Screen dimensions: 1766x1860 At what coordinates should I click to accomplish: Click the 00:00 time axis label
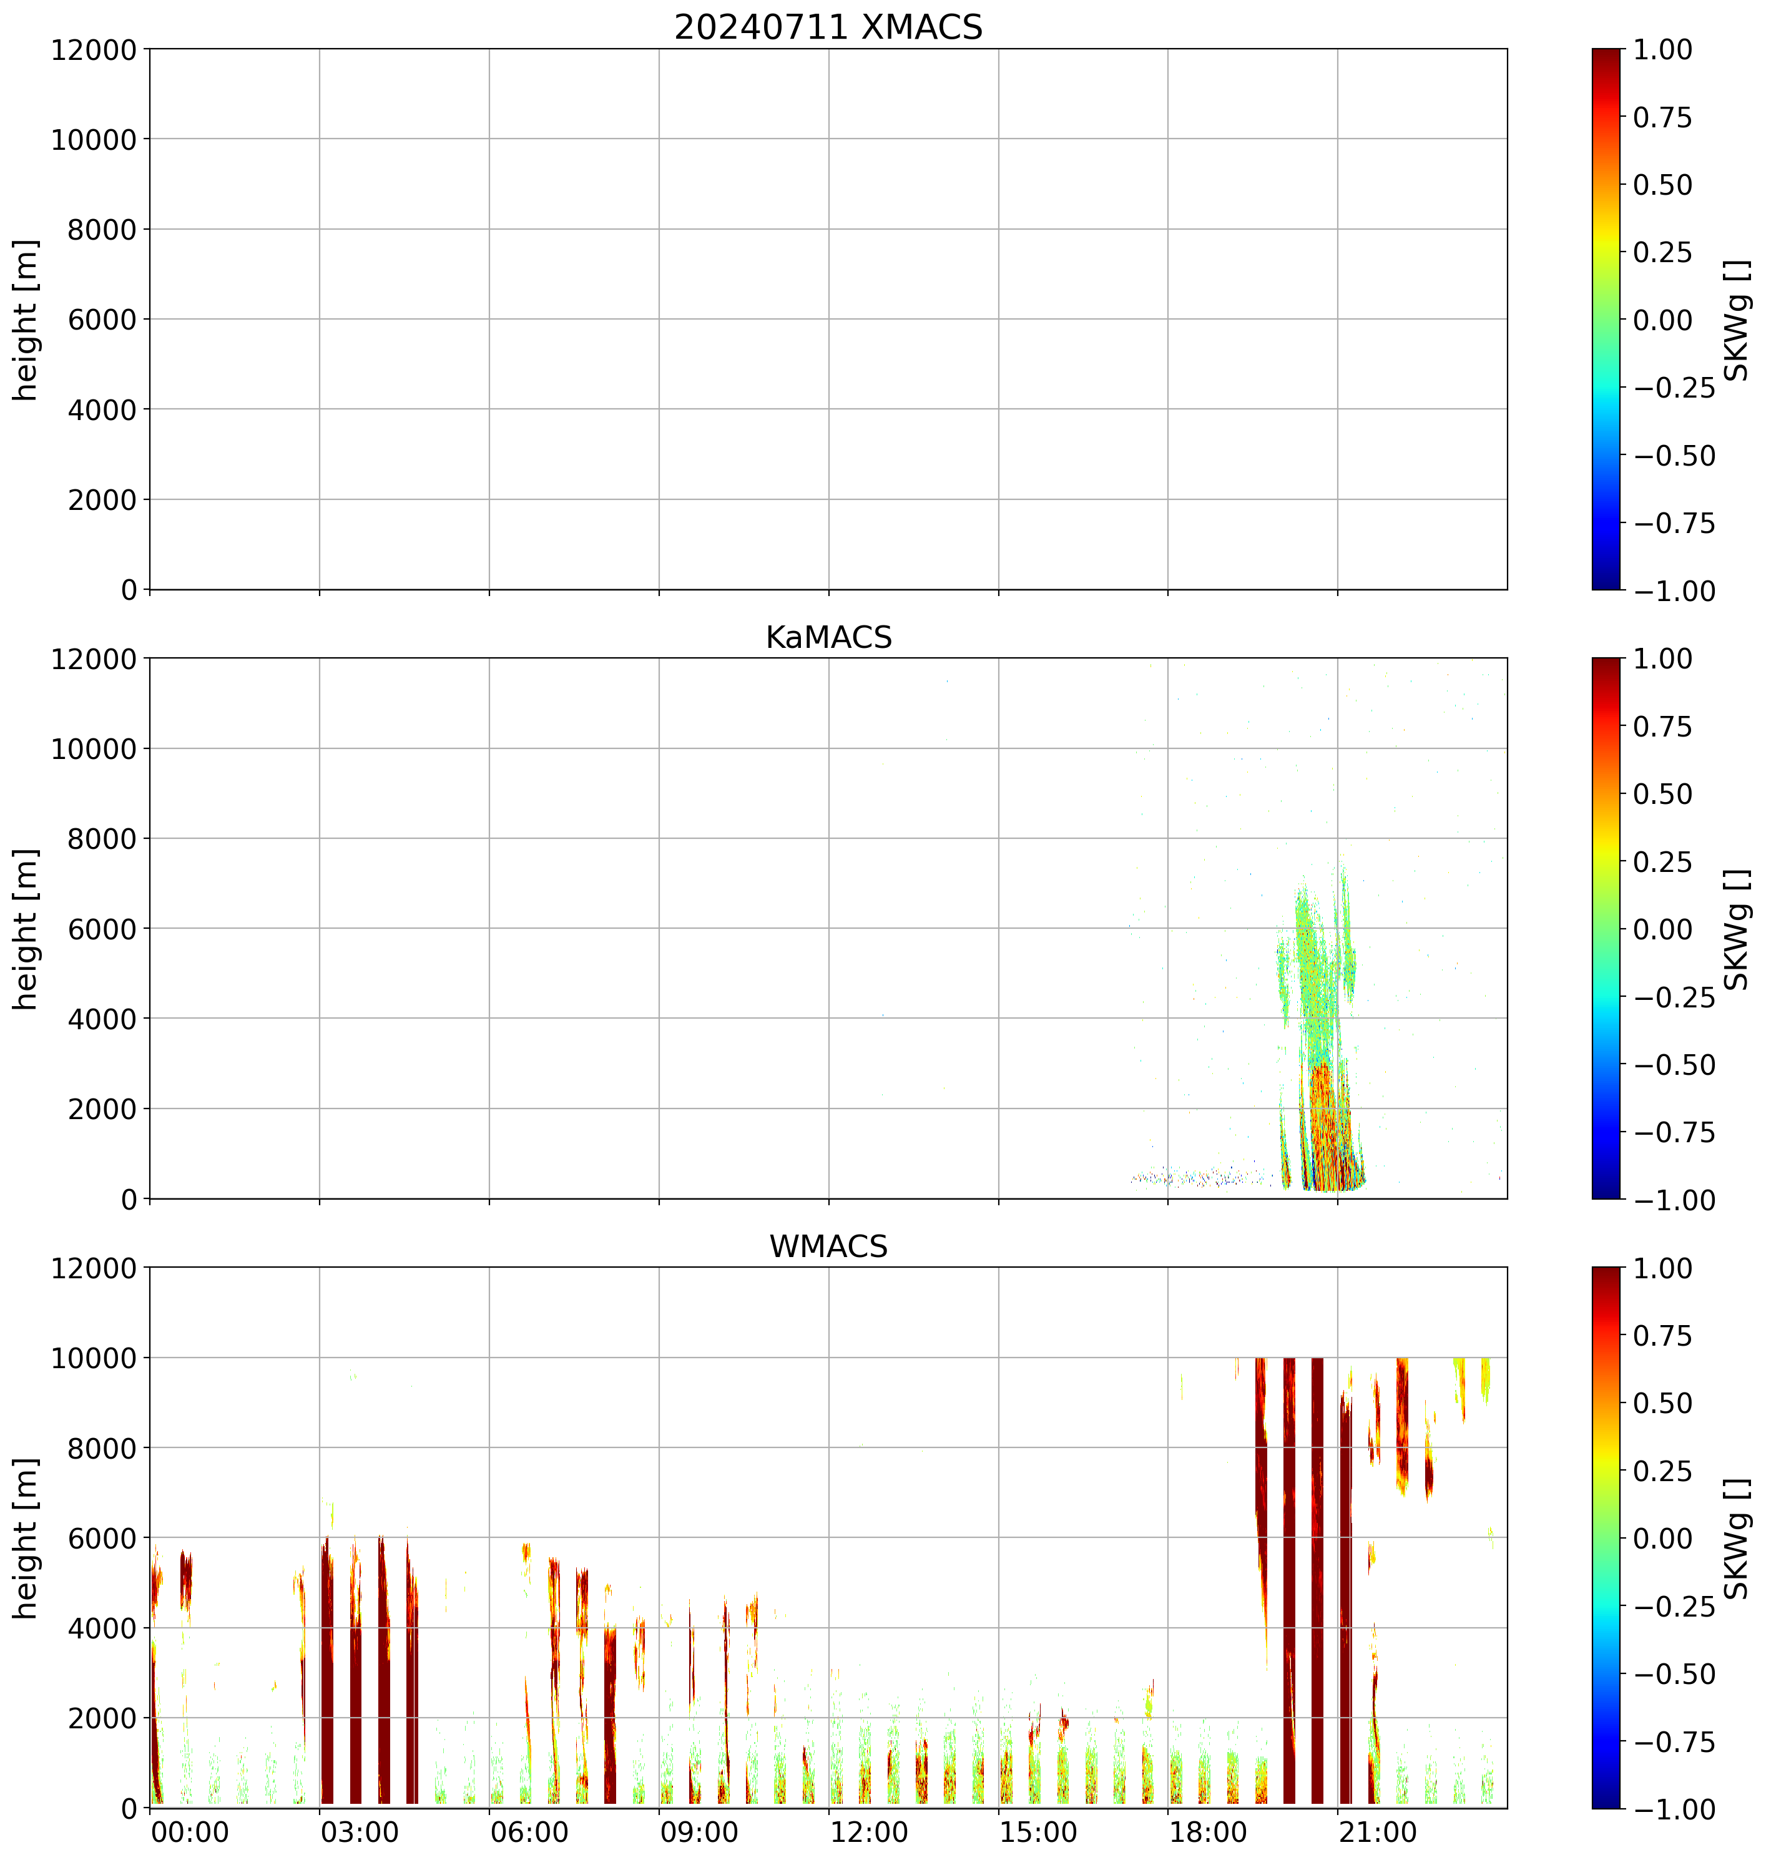point(190,1833)
